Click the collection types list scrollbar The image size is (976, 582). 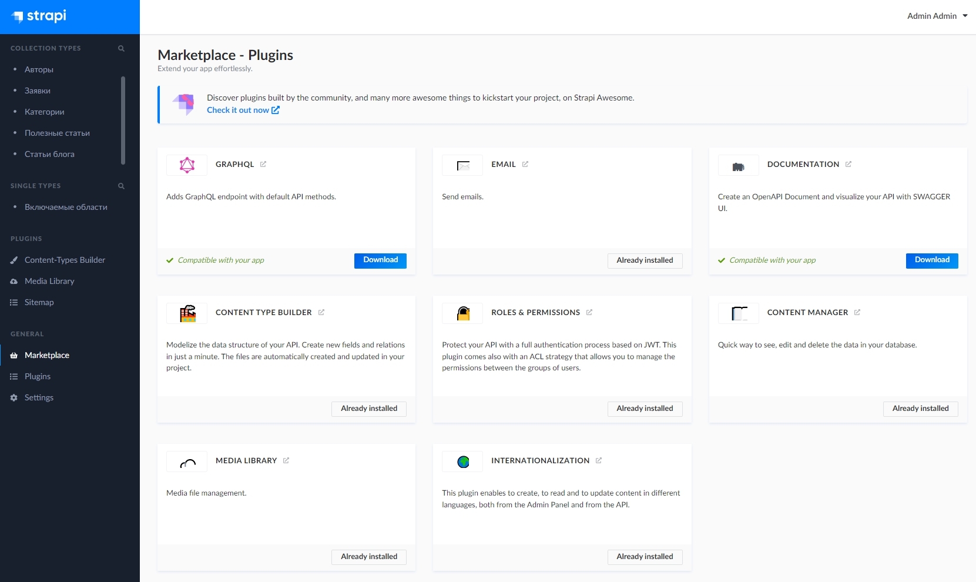pyautogui.click(x=123, y=121)
